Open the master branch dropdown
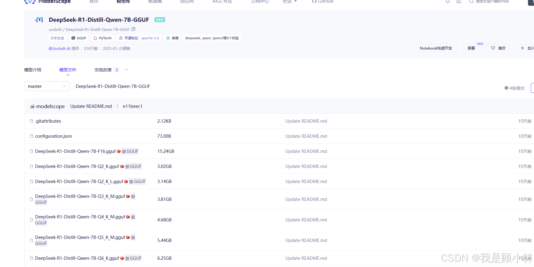The height and width of the screenshot is (267, 534). [47, 86]
